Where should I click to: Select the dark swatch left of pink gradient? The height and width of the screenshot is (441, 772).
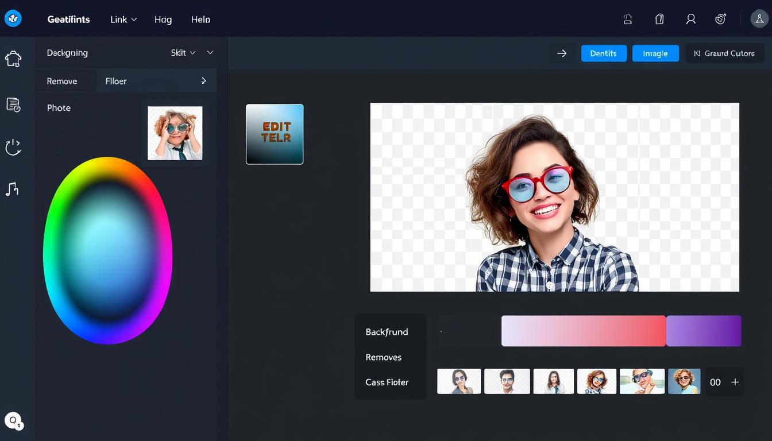tap(469, 331)
